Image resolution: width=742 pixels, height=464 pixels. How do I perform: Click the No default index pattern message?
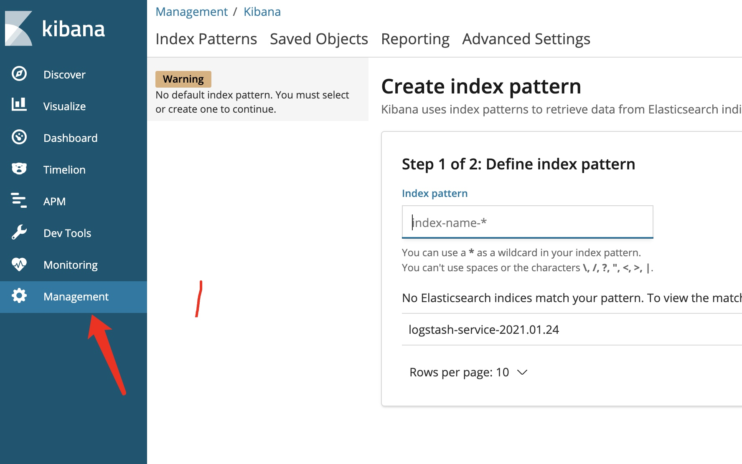(252, 102)
